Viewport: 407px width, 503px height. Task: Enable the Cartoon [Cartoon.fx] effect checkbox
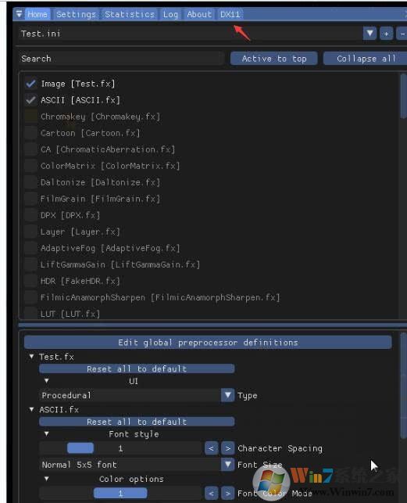coord(30,133)
